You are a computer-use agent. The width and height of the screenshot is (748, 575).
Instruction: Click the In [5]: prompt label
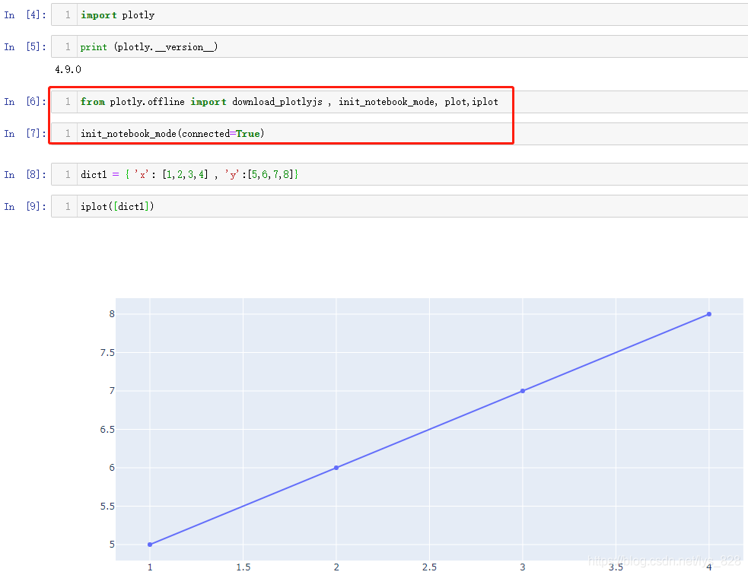pos(25,46)
